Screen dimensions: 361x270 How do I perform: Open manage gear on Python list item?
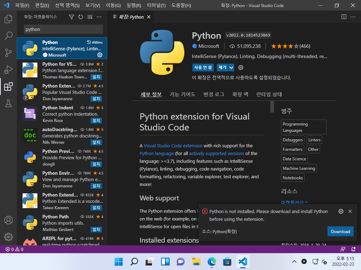[100, 55]
